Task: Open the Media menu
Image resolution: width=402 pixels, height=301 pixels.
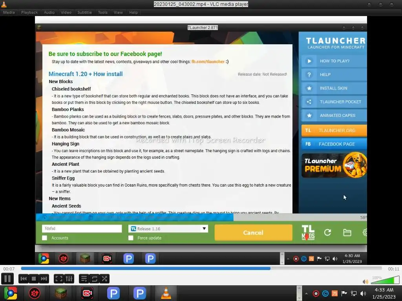Action: tap(9, 12)
